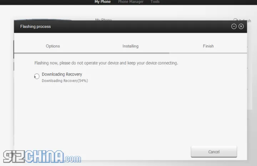This screenshot has height=166, width=257.
Task: Click the circular Refresh arrow icon
Action: pyautogui.click(x=235, y=20)
